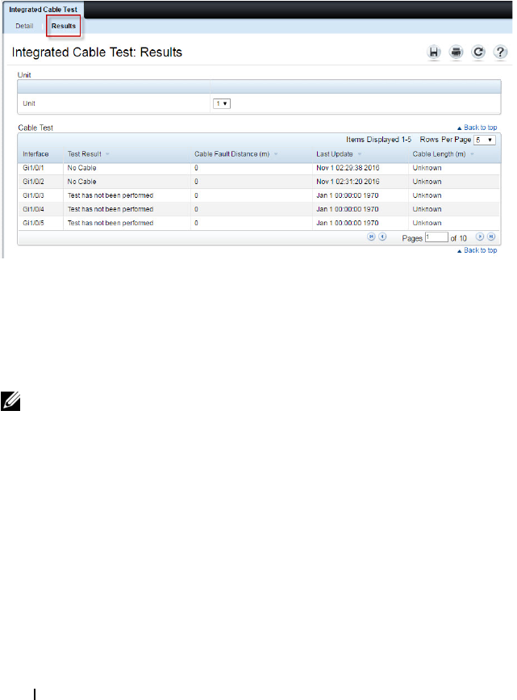Click the Refresh icon
Viewport: 517px width, 700px height.
pos(478,52)
